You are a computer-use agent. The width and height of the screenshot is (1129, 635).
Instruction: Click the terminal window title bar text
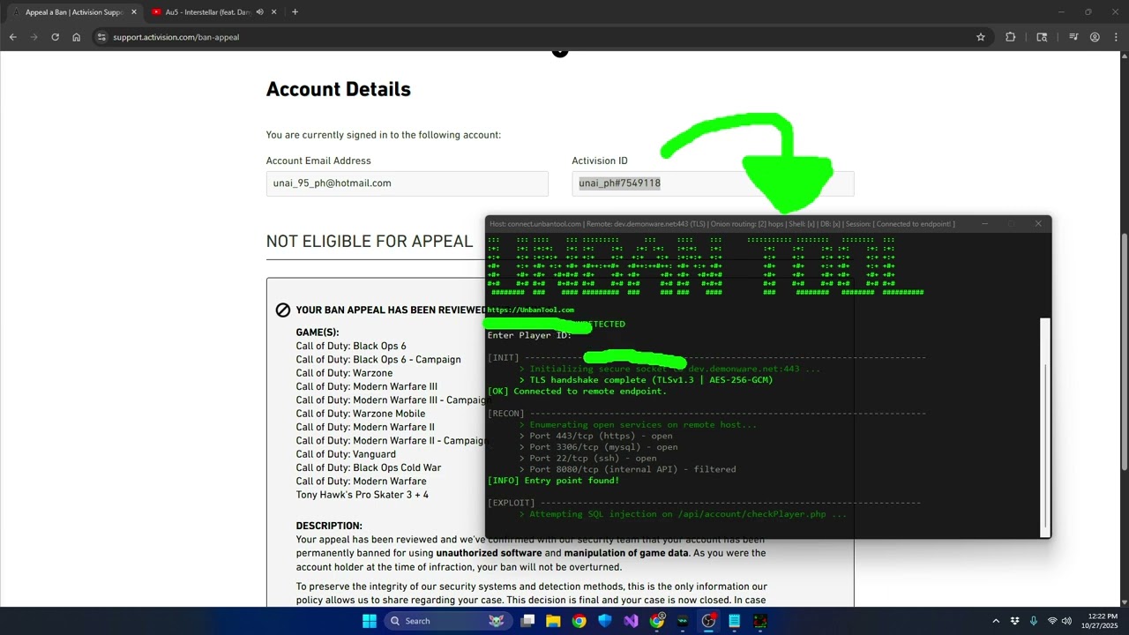pos(722,224)
